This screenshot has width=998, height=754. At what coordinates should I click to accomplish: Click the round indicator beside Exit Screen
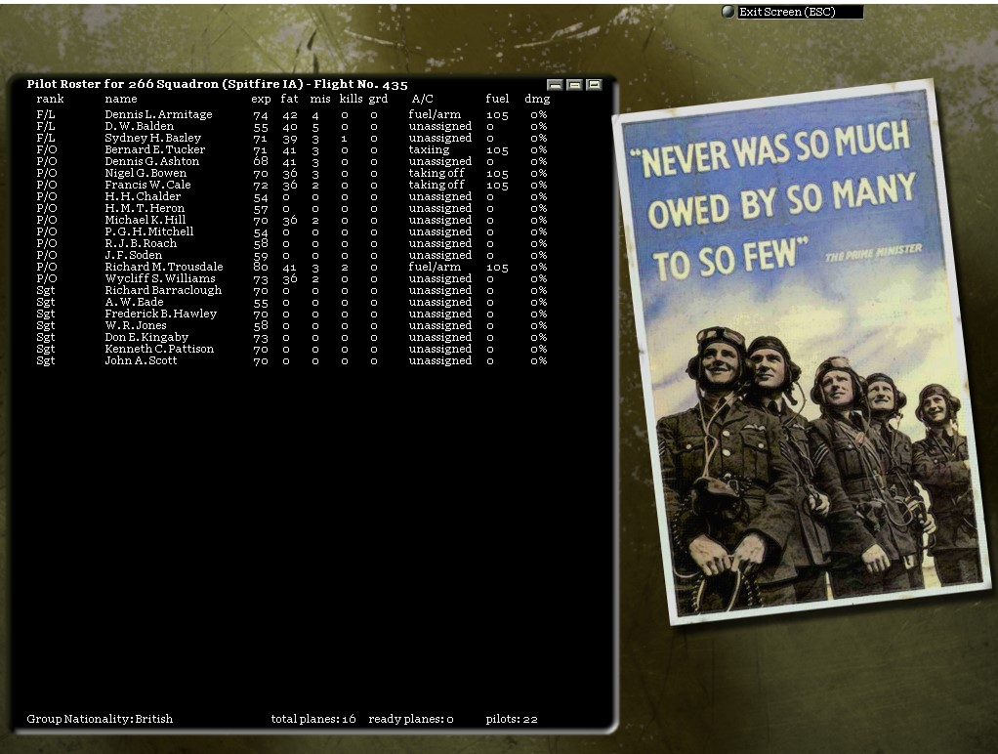728,12
